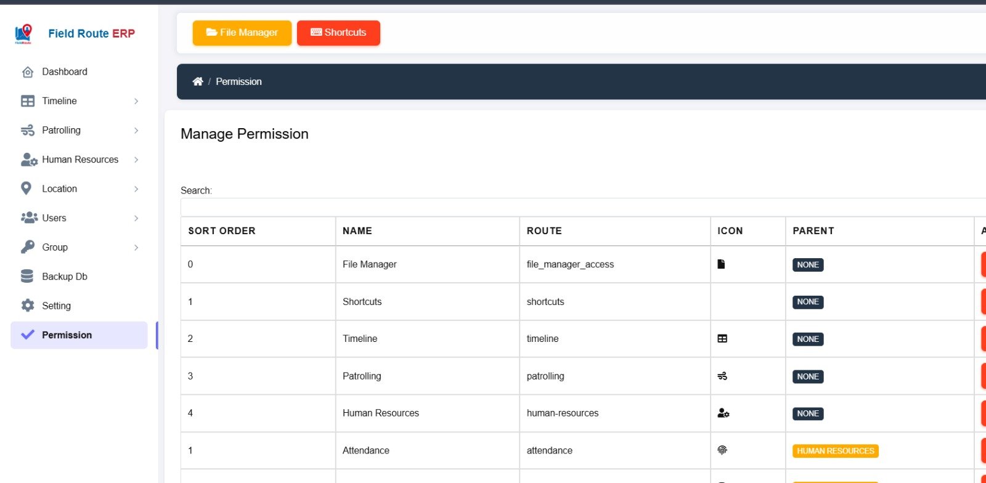Open the Human Resources menu item
The width and height of the screenshot is (986, 483).
[79, 160]
